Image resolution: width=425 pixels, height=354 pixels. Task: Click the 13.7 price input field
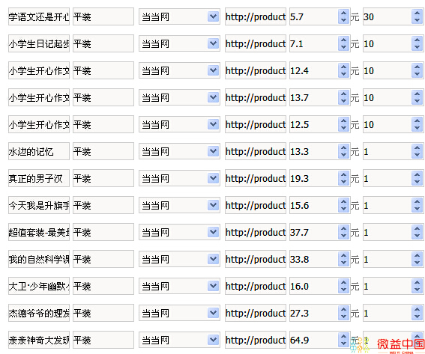pyautogui.click(x=314, y=97)
